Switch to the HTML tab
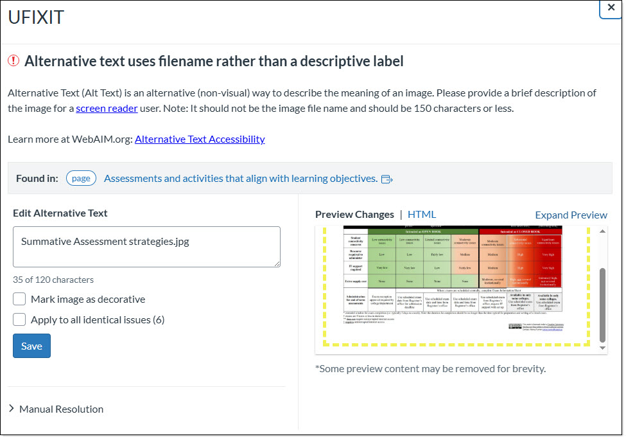 (421, 215)
